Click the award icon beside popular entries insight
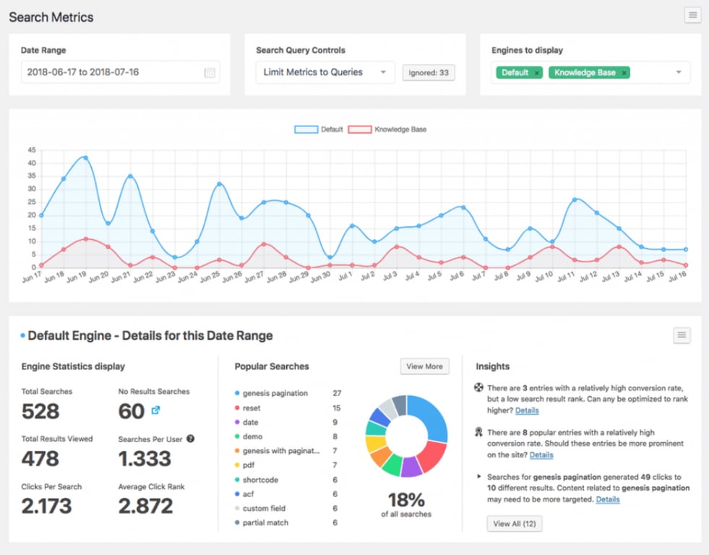Screen dimensions: 709x555 [478, 432]
